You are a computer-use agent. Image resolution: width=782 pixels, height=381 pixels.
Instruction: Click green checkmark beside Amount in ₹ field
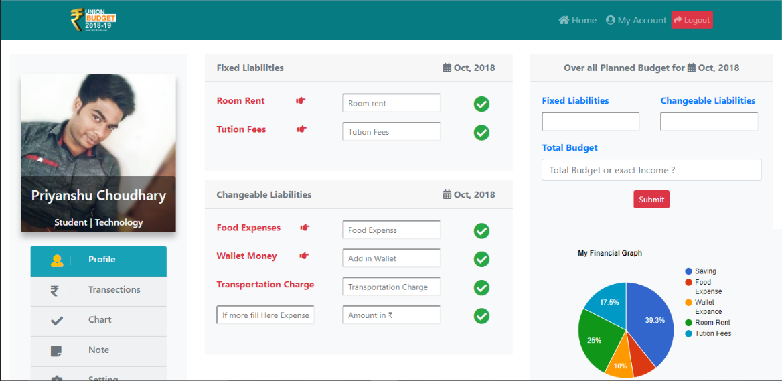[481, 316]
